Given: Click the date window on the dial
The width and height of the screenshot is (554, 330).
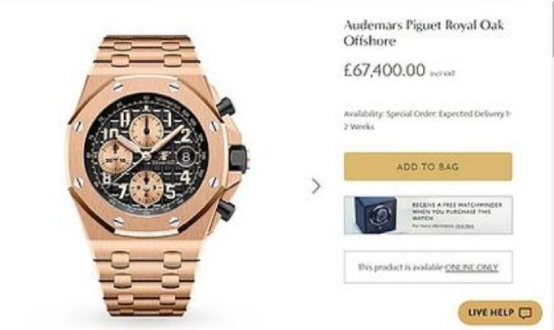Looking at the screenshot, I should tap(185, 156).
